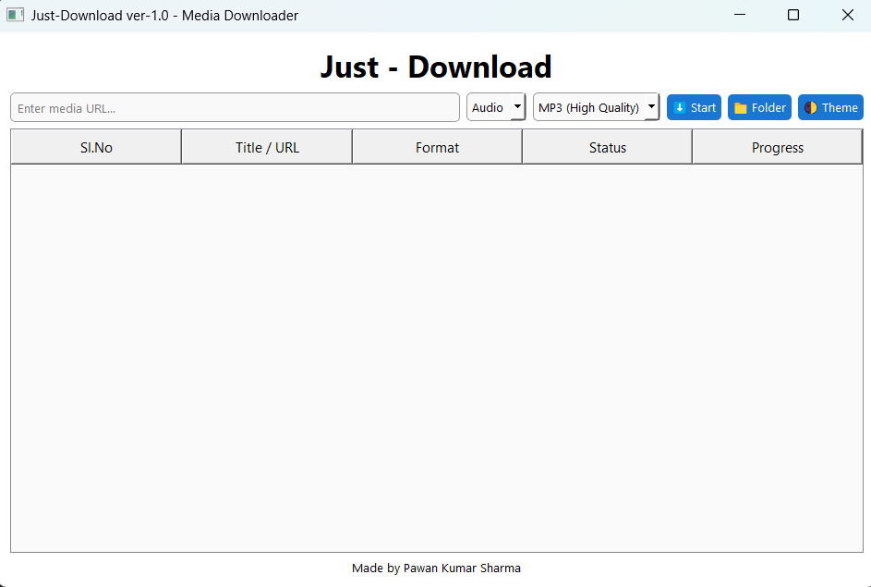Open the downloads folder via Folder button
871x587 pixels.
point(759,107)
